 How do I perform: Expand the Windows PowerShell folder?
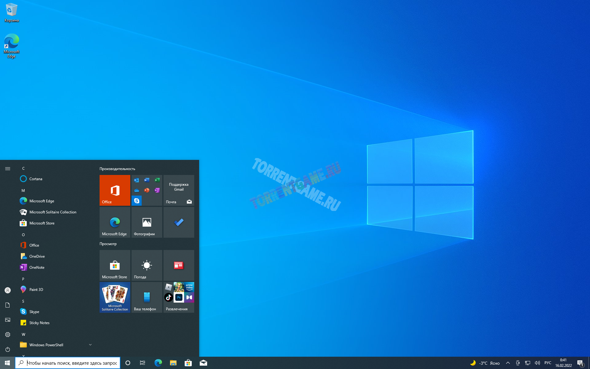coord(90,345)
